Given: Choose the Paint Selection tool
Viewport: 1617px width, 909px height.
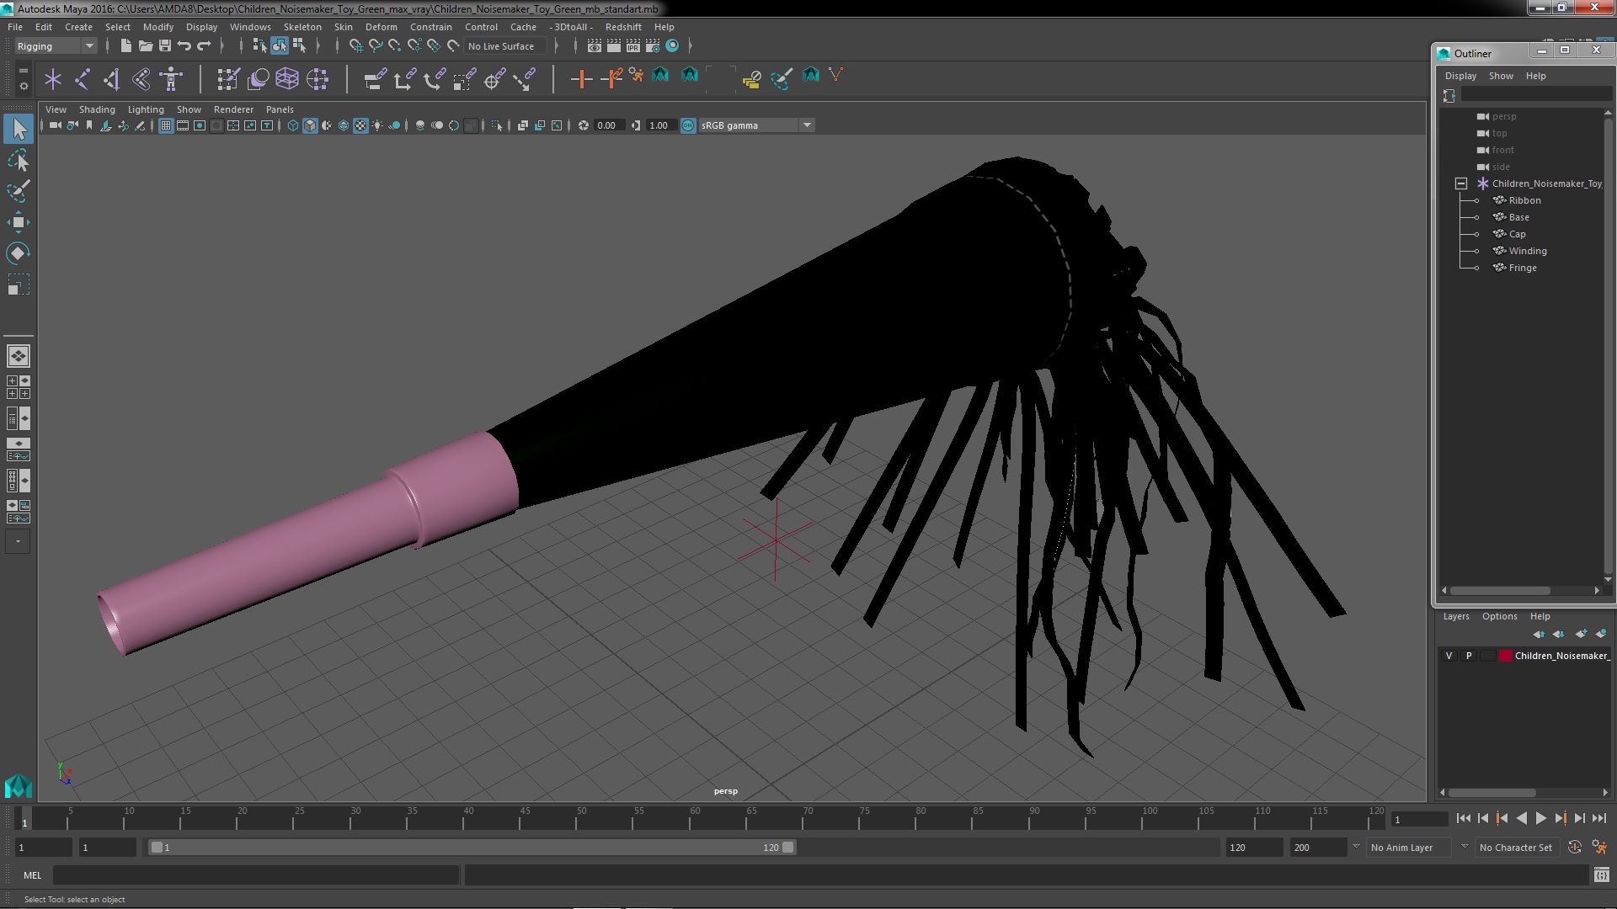Looking at the screenshot, I should click(19, 191).
